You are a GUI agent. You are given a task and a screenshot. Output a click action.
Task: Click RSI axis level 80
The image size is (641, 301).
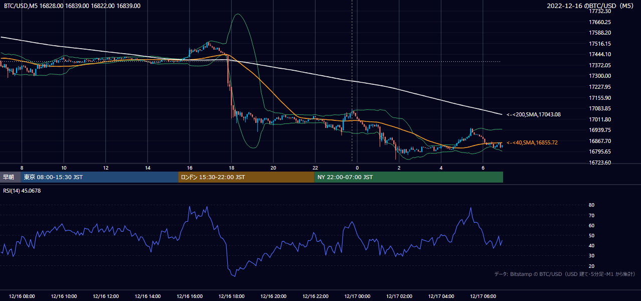tap(592, 205)
